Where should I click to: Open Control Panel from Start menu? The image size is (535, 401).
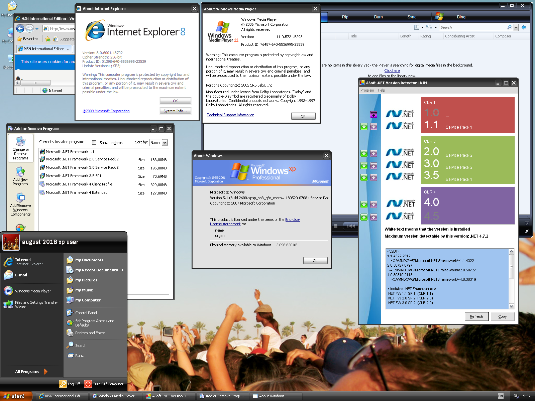[86, 313]
